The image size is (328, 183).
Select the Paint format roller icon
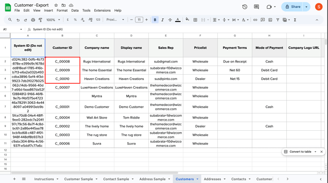point(40,20)
